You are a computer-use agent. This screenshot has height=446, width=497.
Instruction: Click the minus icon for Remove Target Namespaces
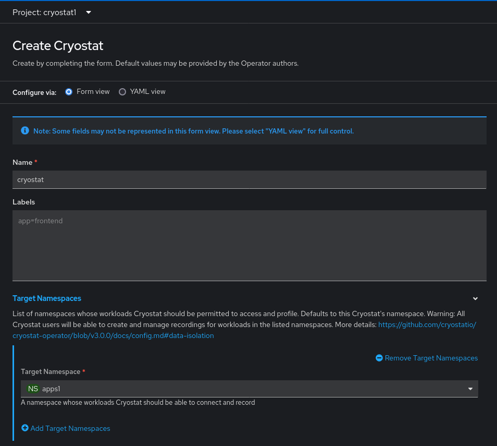[x=379, y=358]
